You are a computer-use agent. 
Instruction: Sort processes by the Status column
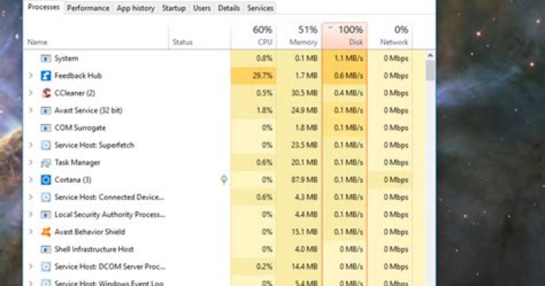pos(200,36)
